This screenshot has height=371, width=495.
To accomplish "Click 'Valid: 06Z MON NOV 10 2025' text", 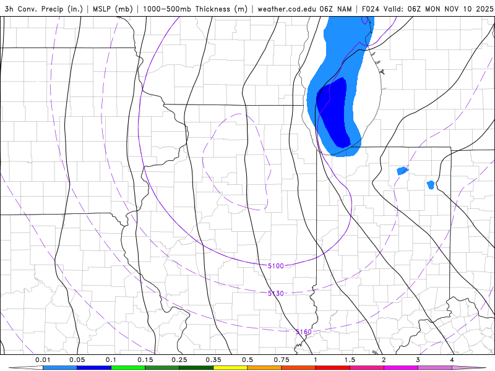I will [x=439, y=9].
